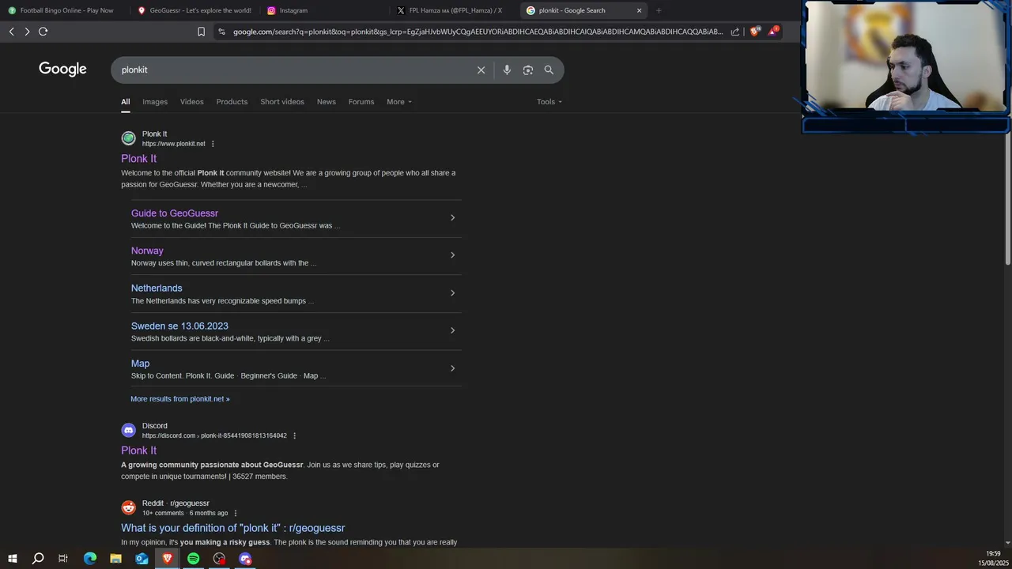1012x569 pixels.
Task: Select the Products search filter
Action: (x=232, y=102)
